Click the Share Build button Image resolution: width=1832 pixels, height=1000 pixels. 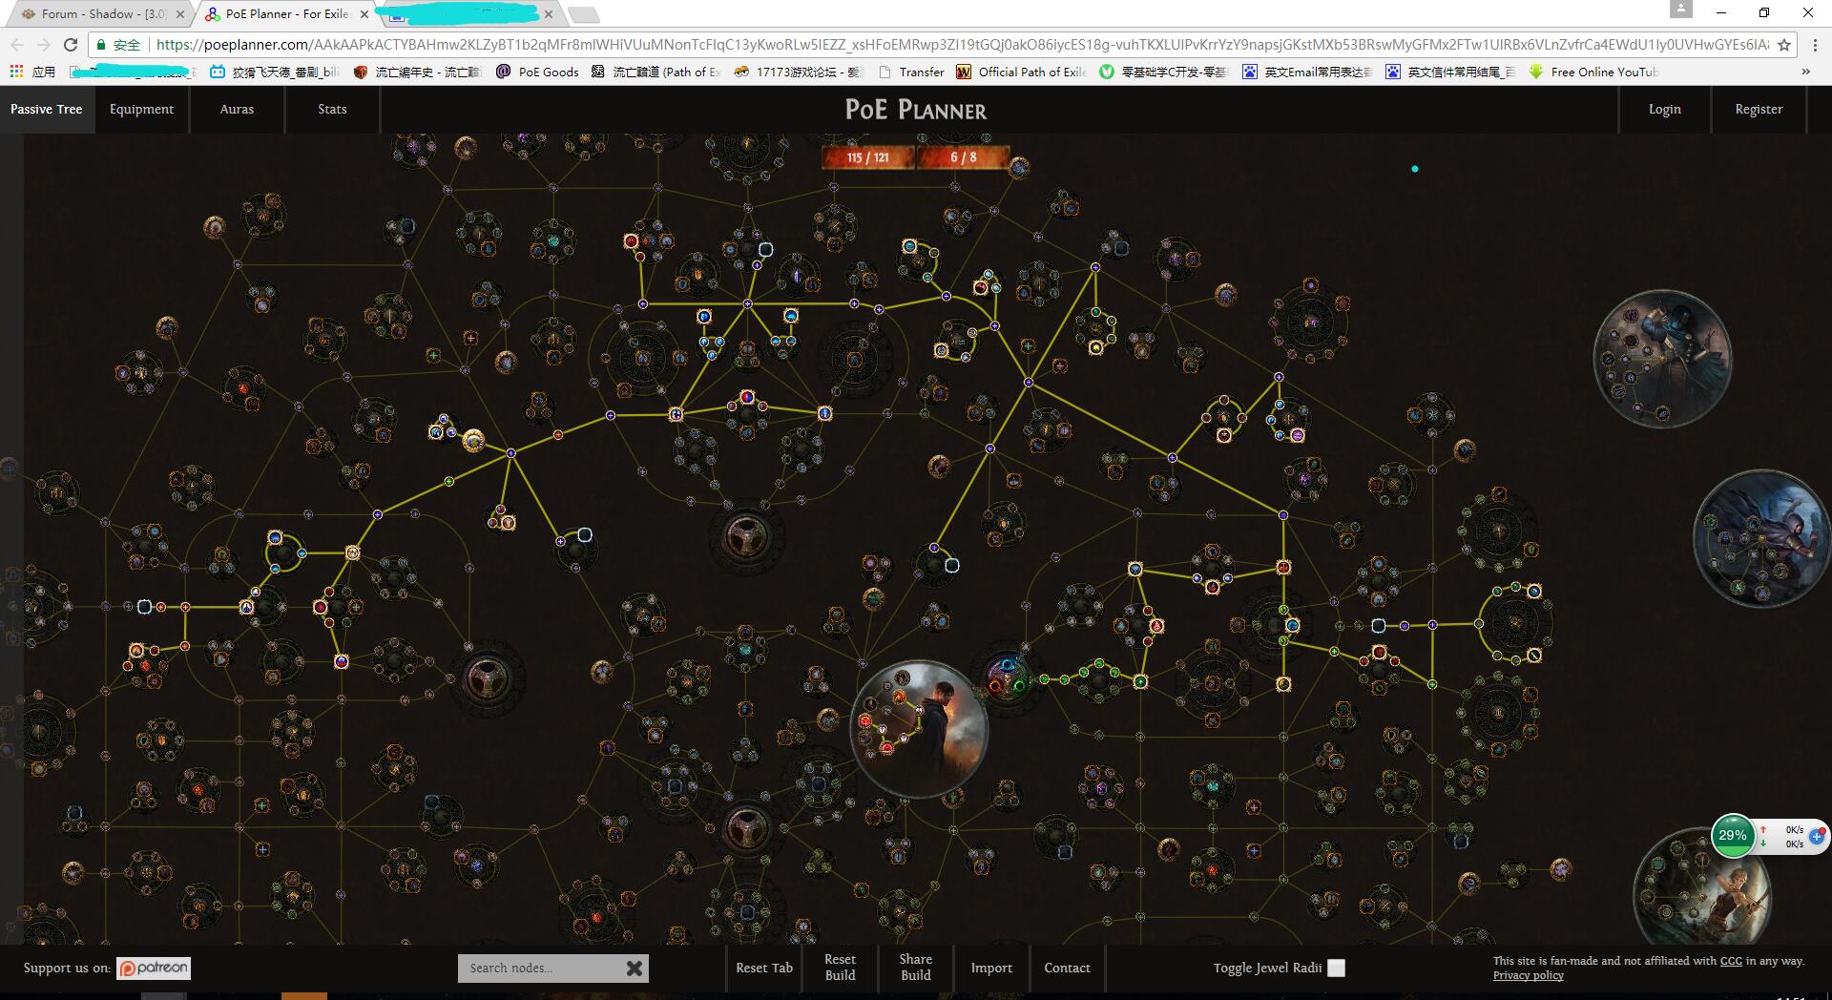(915, 968)
